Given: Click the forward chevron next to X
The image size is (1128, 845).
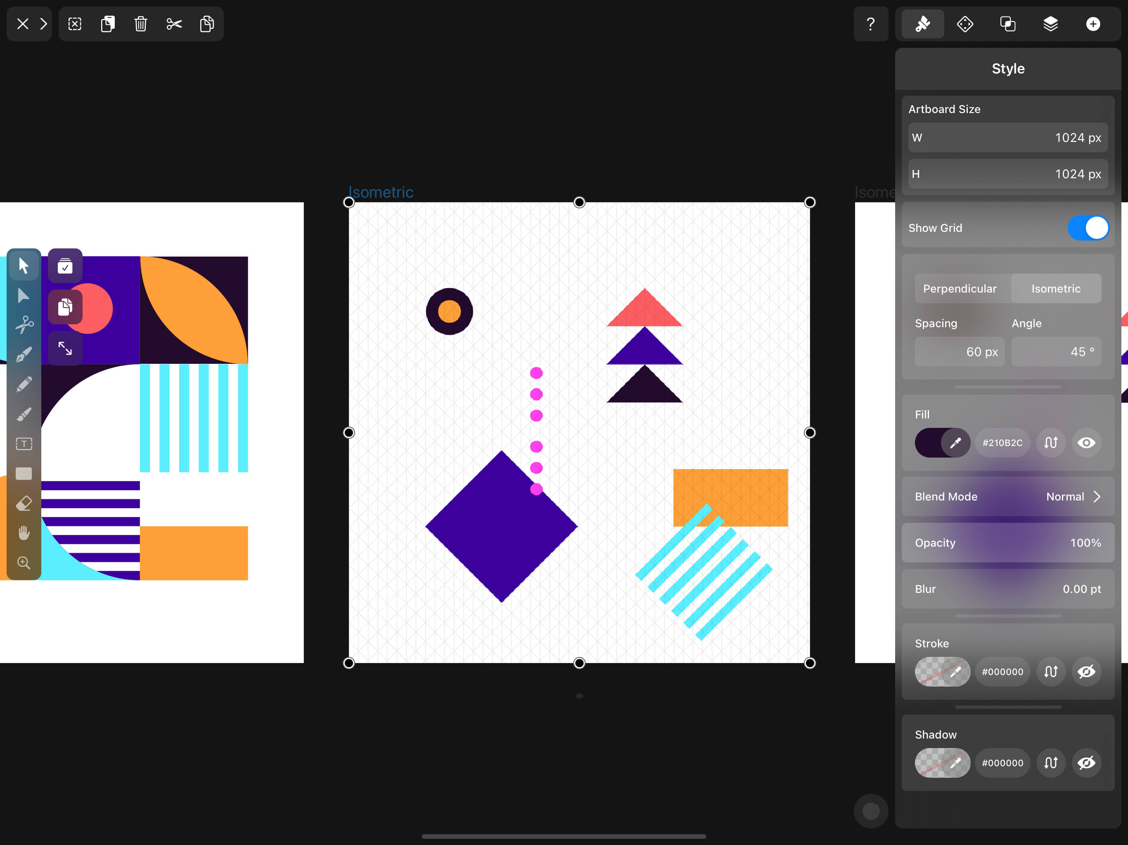Looking at the screenshot, I should 44,24.
